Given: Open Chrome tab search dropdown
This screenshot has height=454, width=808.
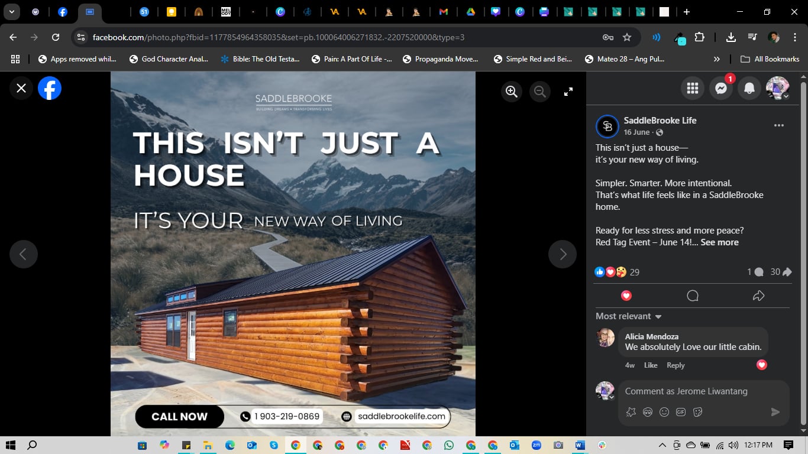Looking at the screenshot, I should click(11, 12).
